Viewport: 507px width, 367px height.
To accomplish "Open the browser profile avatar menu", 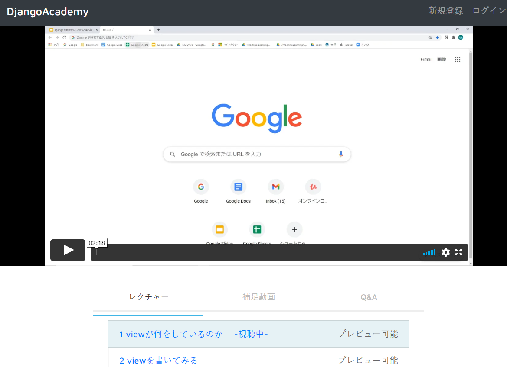I will pos(461,38).
